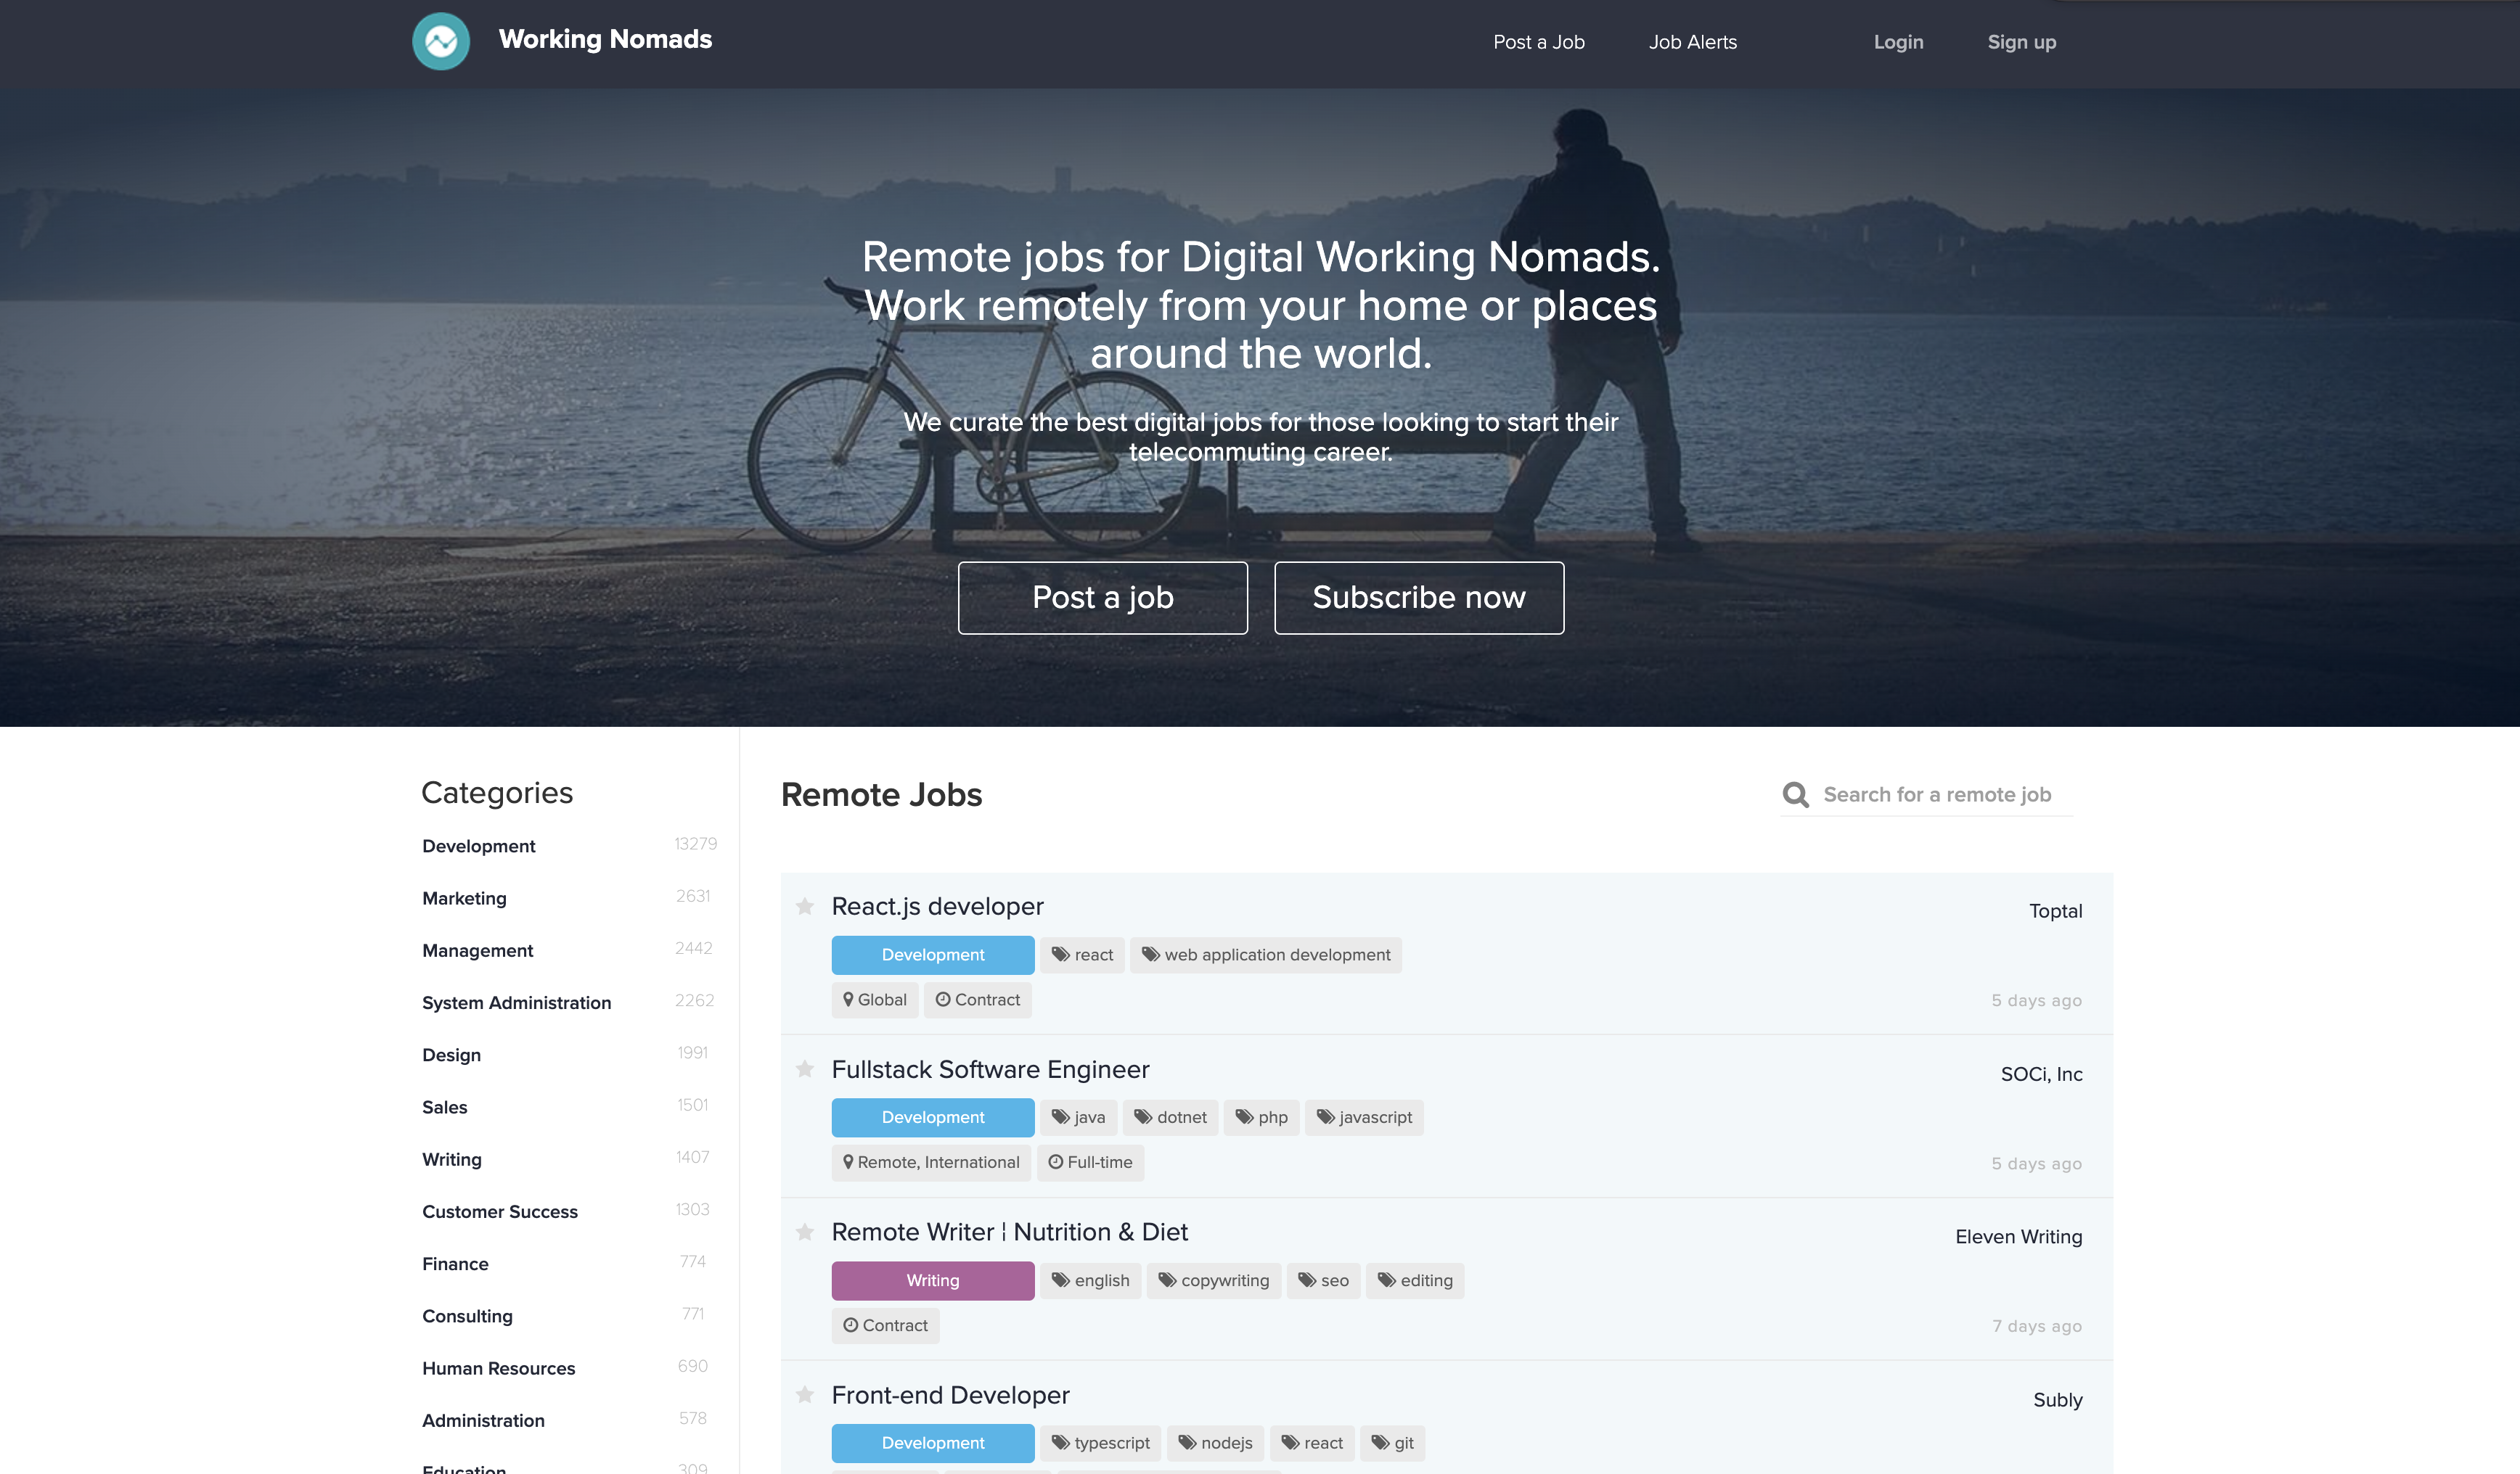This screenshot has width=2520, height=1474.
Task: Star the React.js developer job
Action: (x=805, y=907)
